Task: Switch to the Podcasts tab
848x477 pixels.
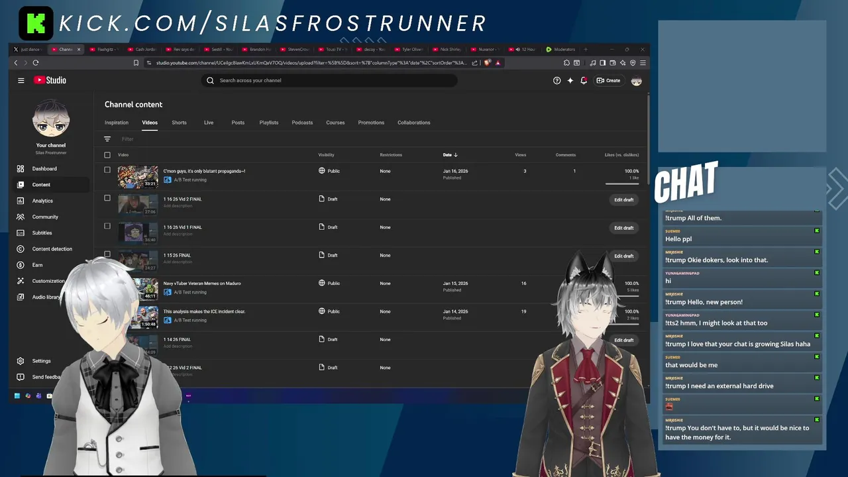Action: point(302,123)
